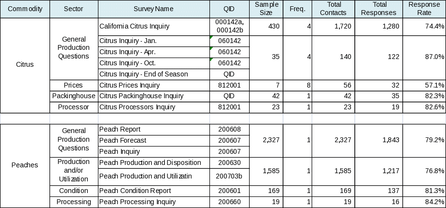Click the Citrus commodity cell
The height and width of the screenshot is (208, 446).
click(25, 66)
